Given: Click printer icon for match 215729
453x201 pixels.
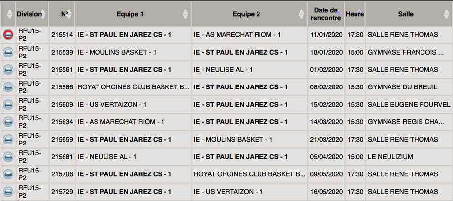Looking at the screenshot, I should (8, 192).
